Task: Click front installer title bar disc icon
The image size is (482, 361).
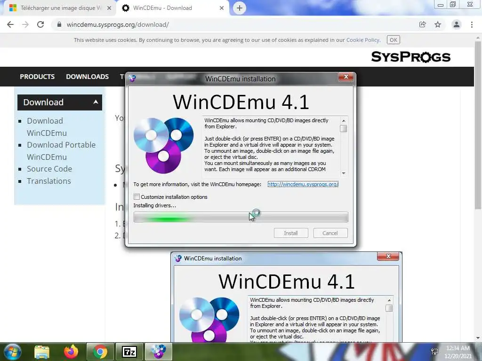Action: pos(132,78)
